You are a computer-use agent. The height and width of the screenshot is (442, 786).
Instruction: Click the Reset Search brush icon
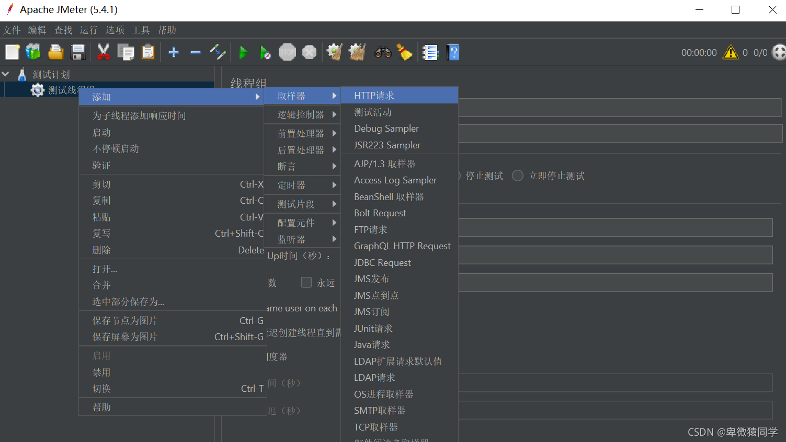[404, 52]
